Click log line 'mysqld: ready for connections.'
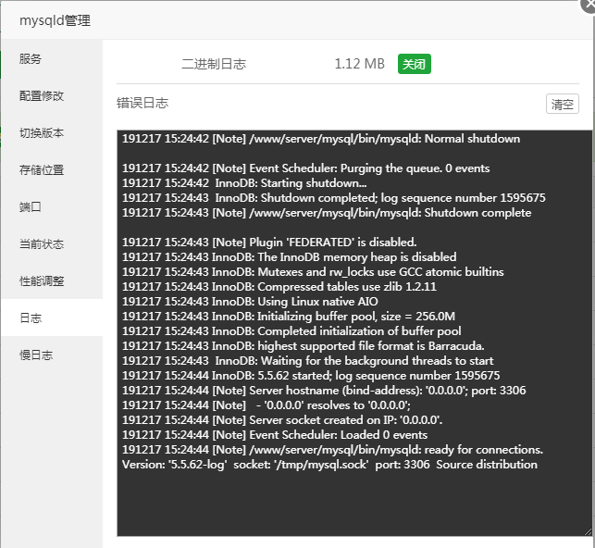 [332, 449]
